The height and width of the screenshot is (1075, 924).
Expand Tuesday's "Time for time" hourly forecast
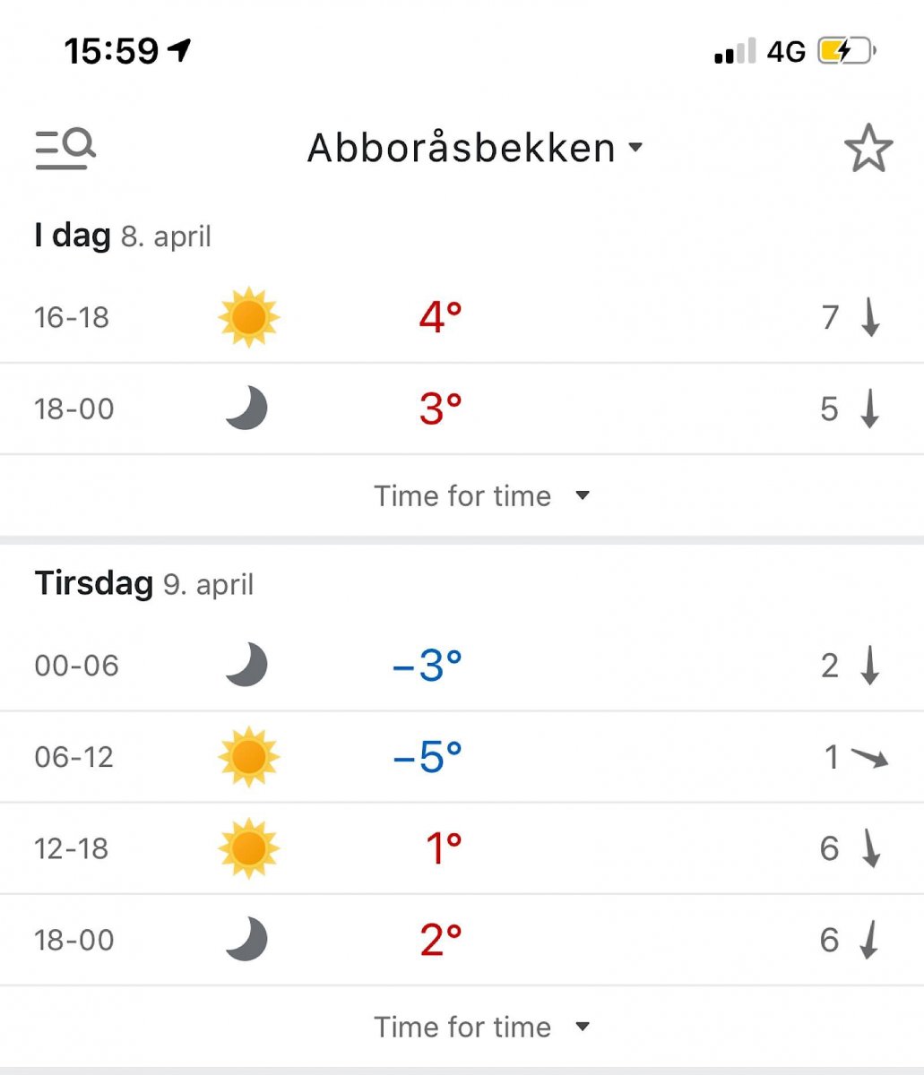pos(481,1027)
